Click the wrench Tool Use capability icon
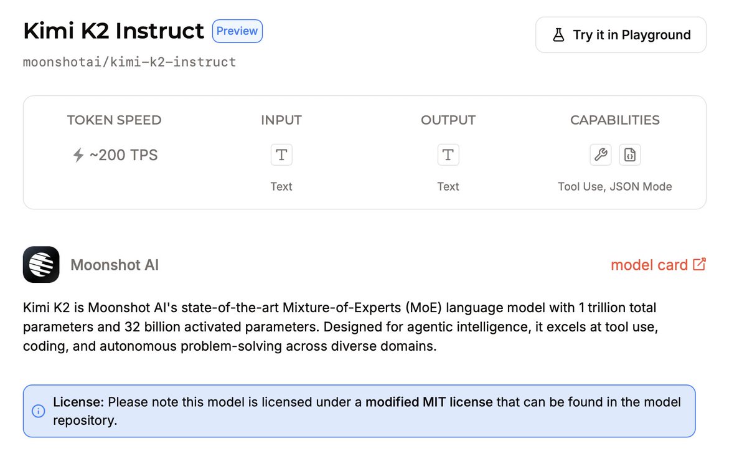Image resolution: width=747 pixels, height=466 pixels. click(x=600, y=155)
